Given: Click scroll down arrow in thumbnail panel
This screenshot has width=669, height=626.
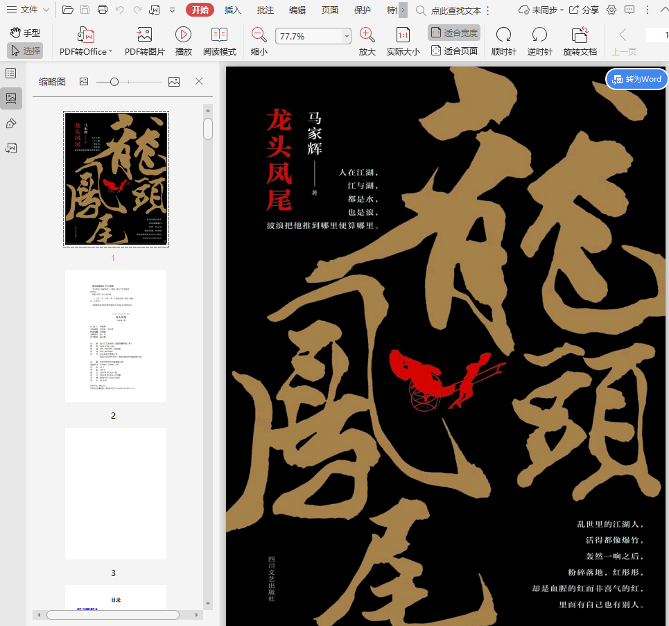Looking at the screenshot, I should [208, 604].
